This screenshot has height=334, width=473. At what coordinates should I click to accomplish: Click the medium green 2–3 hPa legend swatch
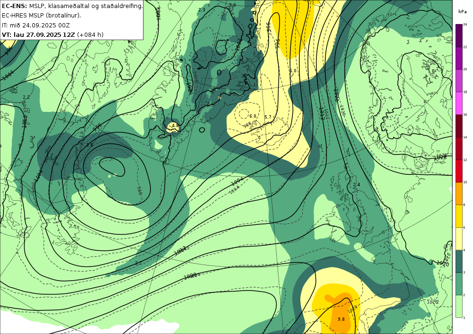click(x=459, y=284)
